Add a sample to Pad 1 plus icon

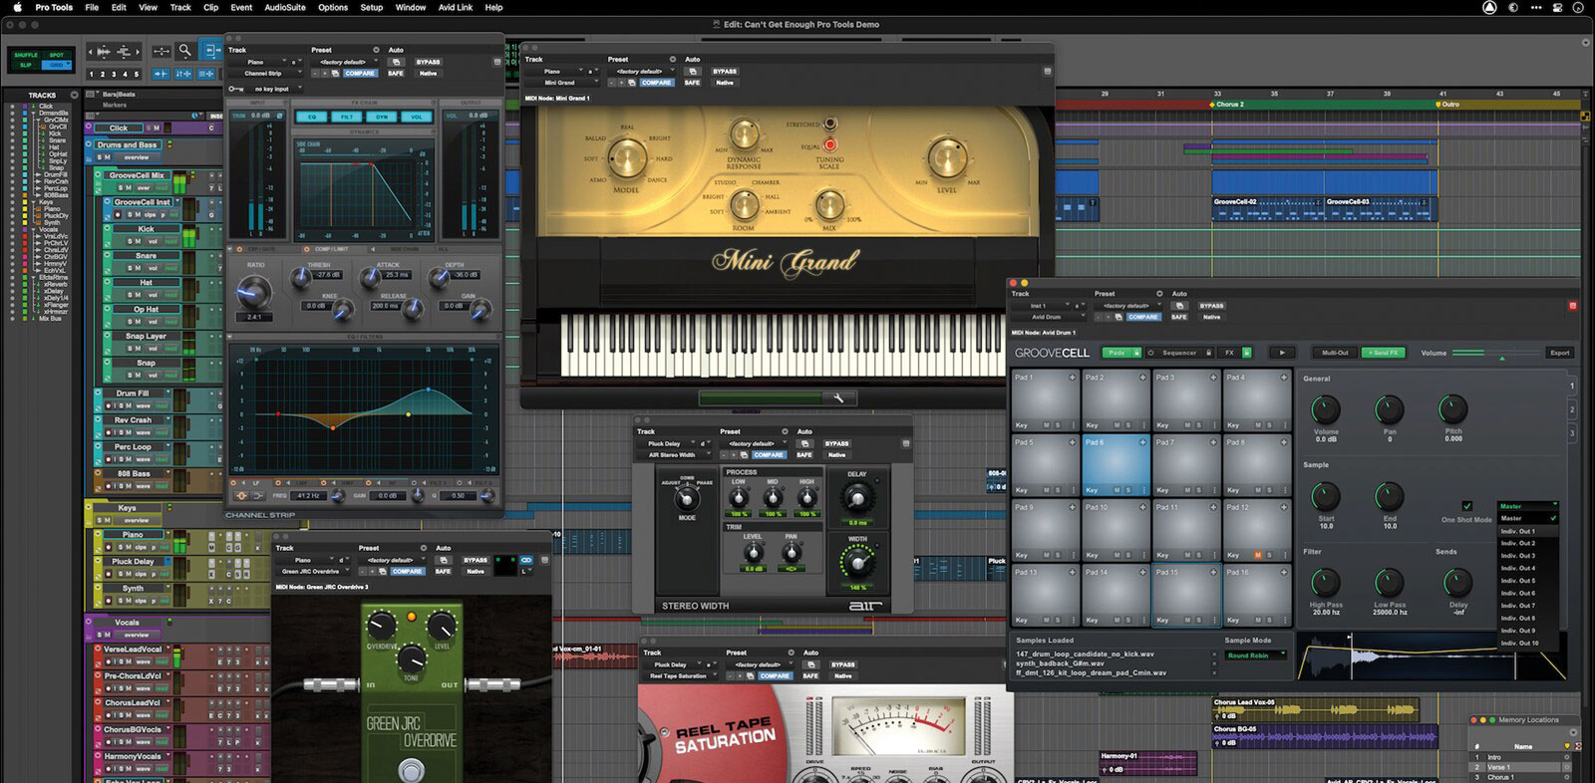1073,378
